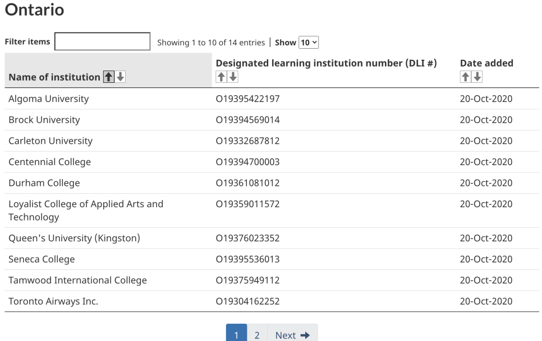Click DLI number O19394569014
This screenshot has height=341, width=542.
pos(247,120)
